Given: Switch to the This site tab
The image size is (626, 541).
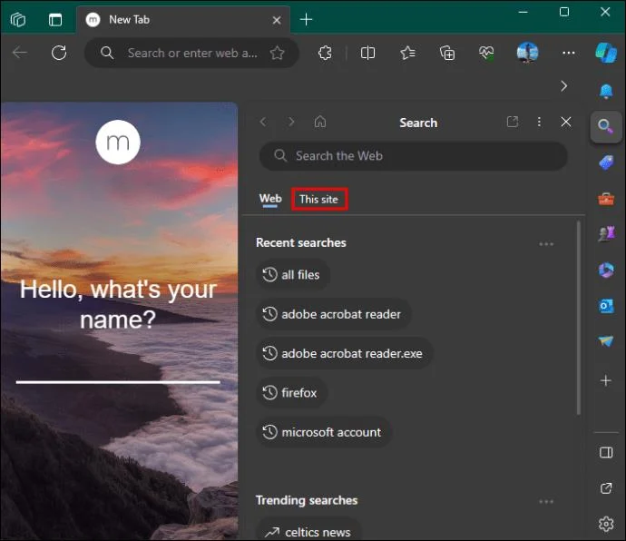Looking at the screenshot, I should pos(319,199).
